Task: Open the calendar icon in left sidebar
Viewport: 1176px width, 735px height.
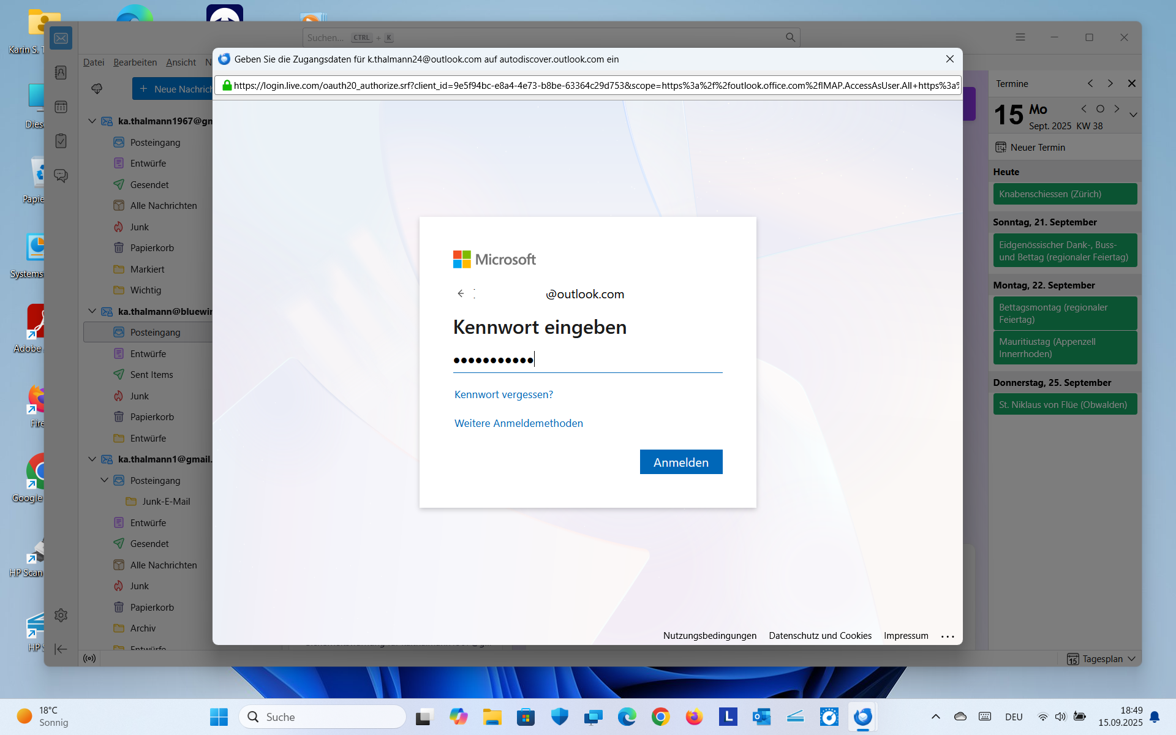Action: click(x=61, y=107)
